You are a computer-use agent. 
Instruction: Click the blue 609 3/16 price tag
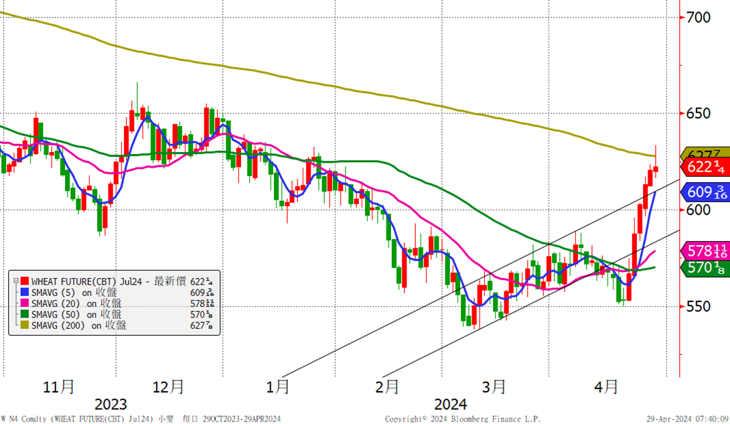[x=705, y=192]
